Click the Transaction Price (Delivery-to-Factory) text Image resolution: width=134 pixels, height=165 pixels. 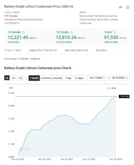point(24,20)
